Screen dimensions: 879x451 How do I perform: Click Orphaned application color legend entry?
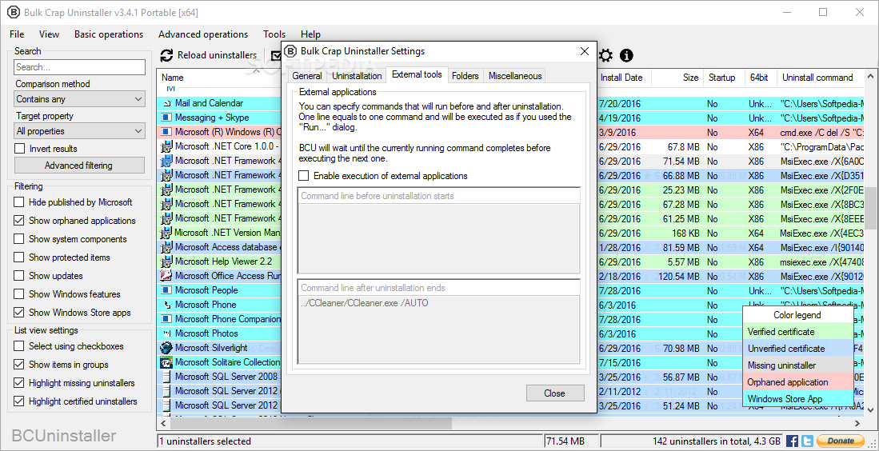point(797,382)
